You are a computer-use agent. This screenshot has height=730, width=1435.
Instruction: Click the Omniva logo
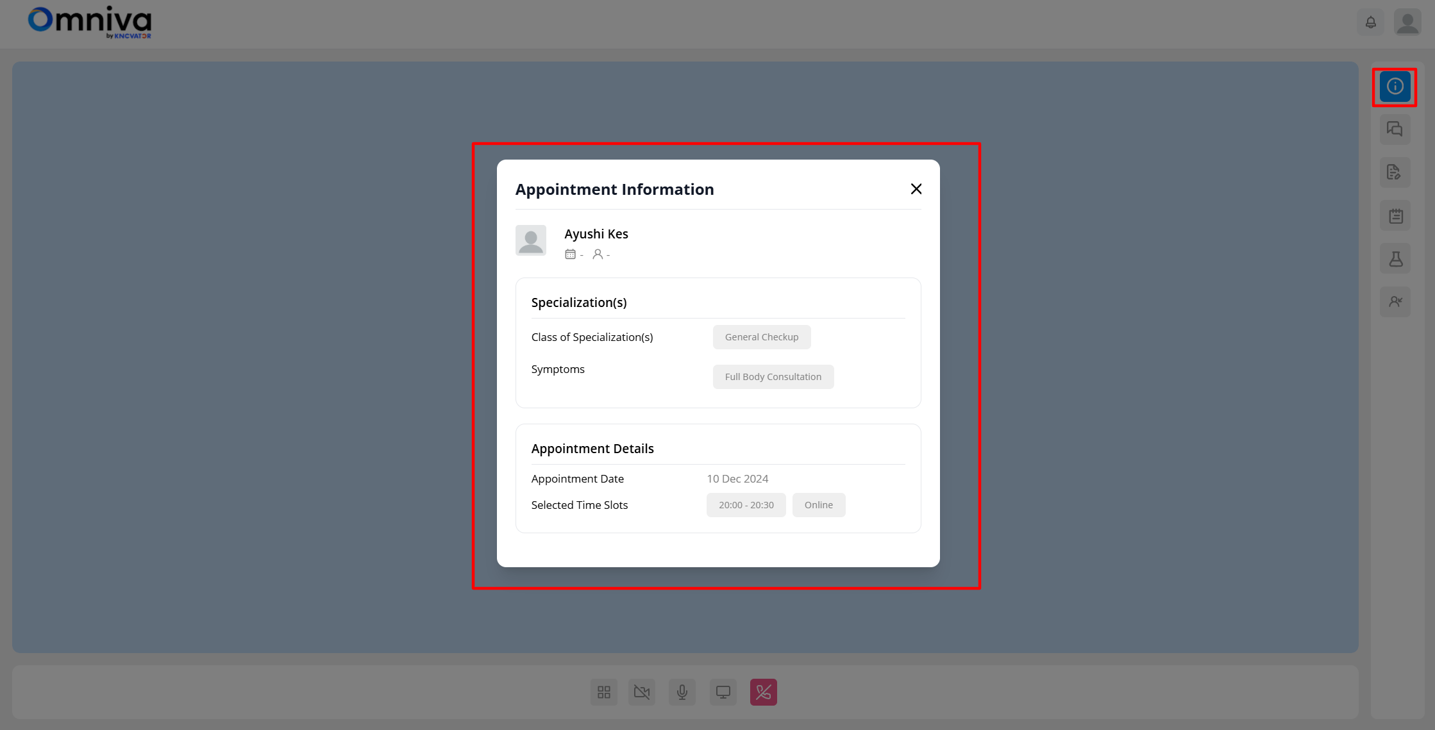click(90, 22)
